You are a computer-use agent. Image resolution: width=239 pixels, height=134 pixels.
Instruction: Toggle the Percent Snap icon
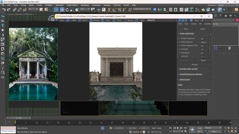[119, 10]
